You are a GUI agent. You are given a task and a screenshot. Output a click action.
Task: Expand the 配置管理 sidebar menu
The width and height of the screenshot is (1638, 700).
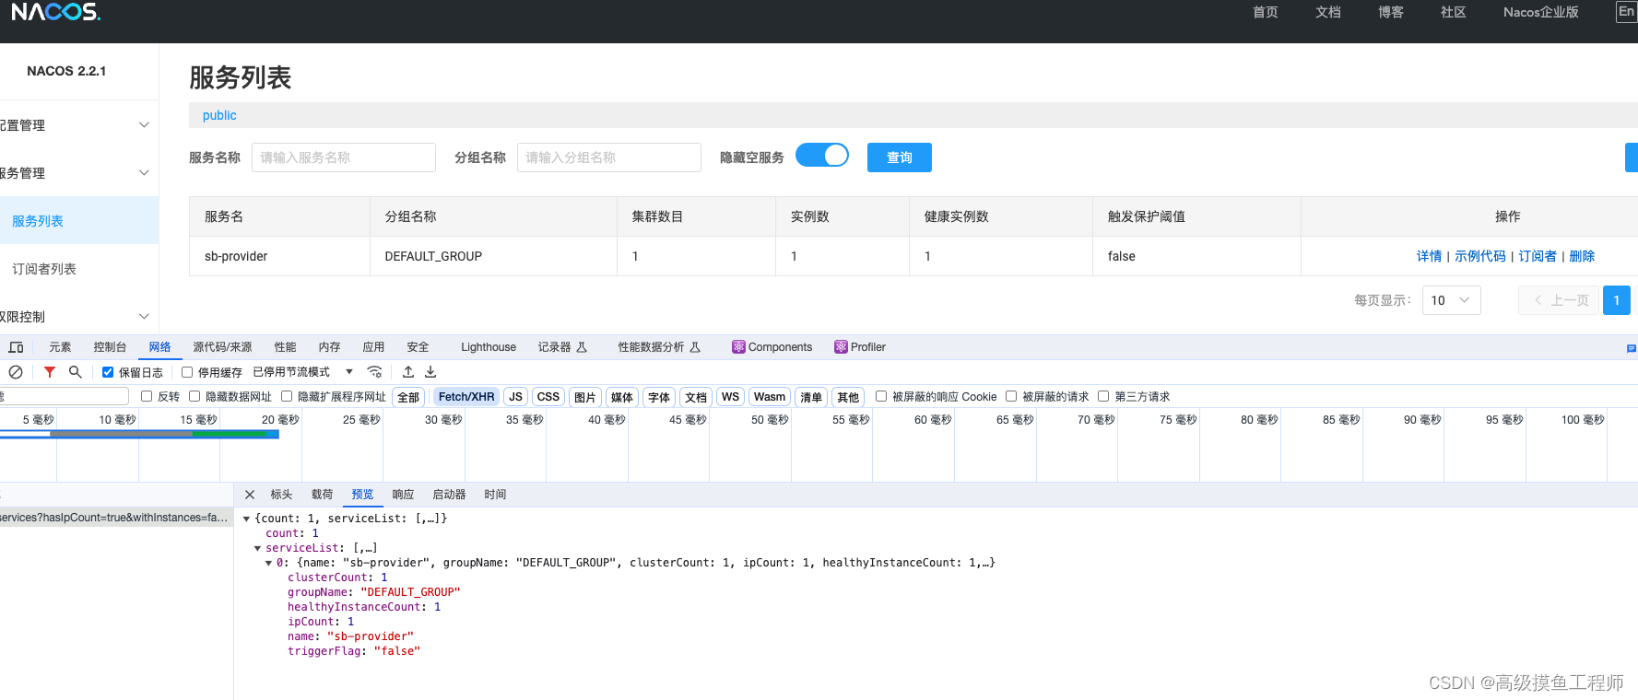79,125
